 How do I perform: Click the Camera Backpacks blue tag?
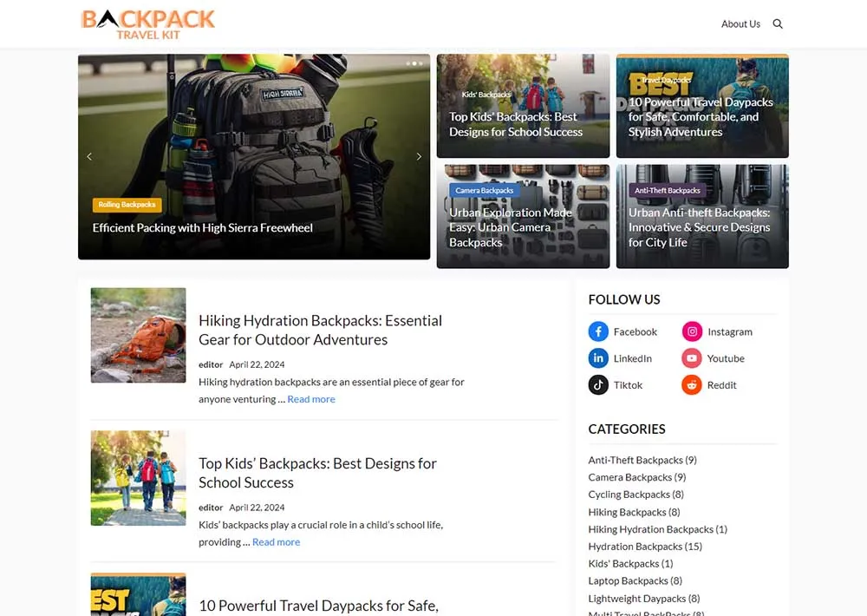pyautogui.click(x=485, y=190)
